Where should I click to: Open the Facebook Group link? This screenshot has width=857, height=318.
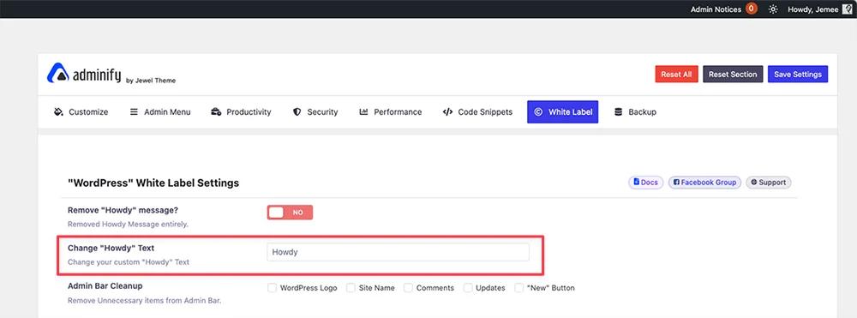[x=704, y=183]
